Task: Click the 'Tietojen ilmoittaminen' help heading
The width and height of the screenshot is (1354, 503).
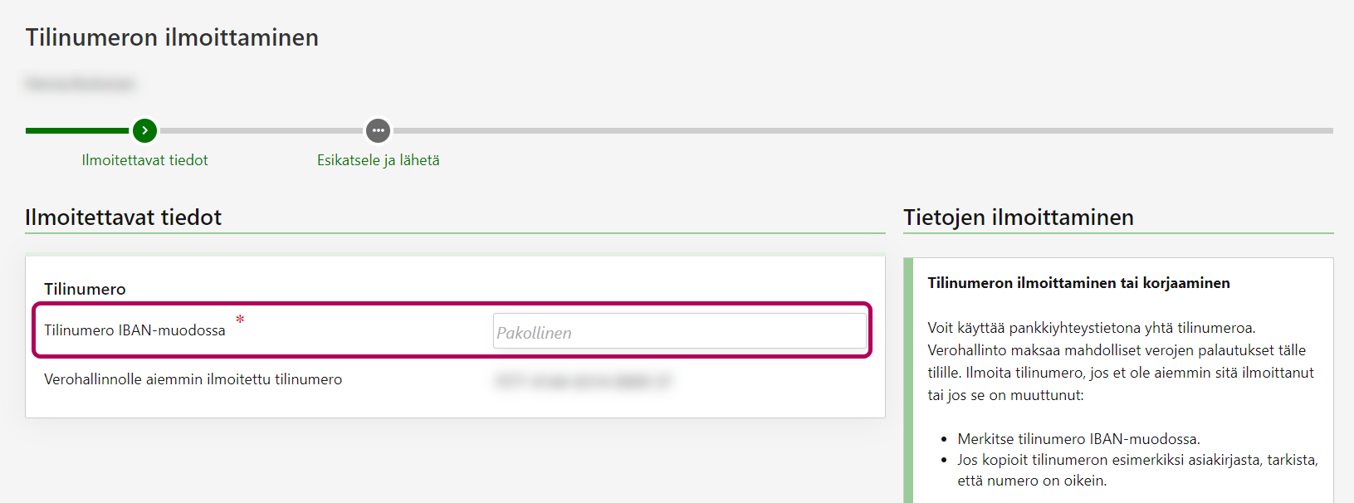Action: [x=1018, y=217]
